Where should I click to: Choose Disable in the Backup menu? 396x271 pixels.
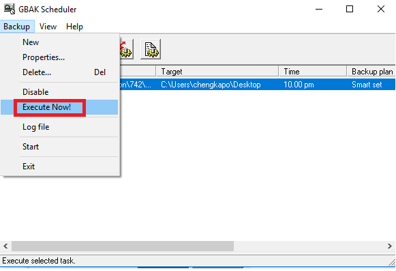(59, 92)
